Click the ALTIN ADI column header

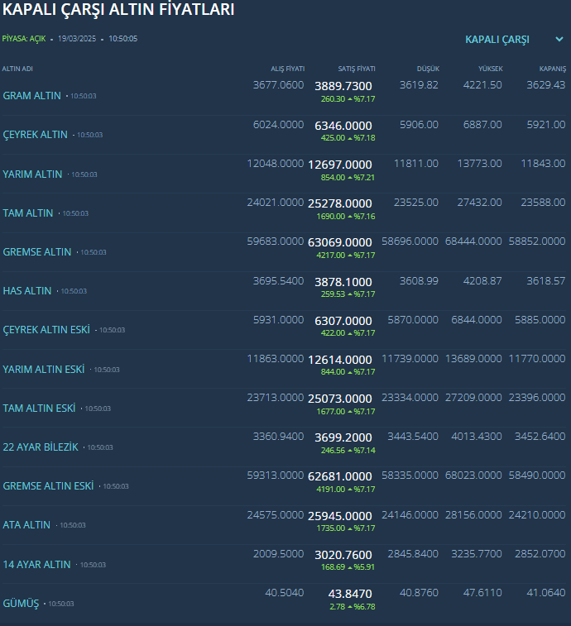click(17, 69)
